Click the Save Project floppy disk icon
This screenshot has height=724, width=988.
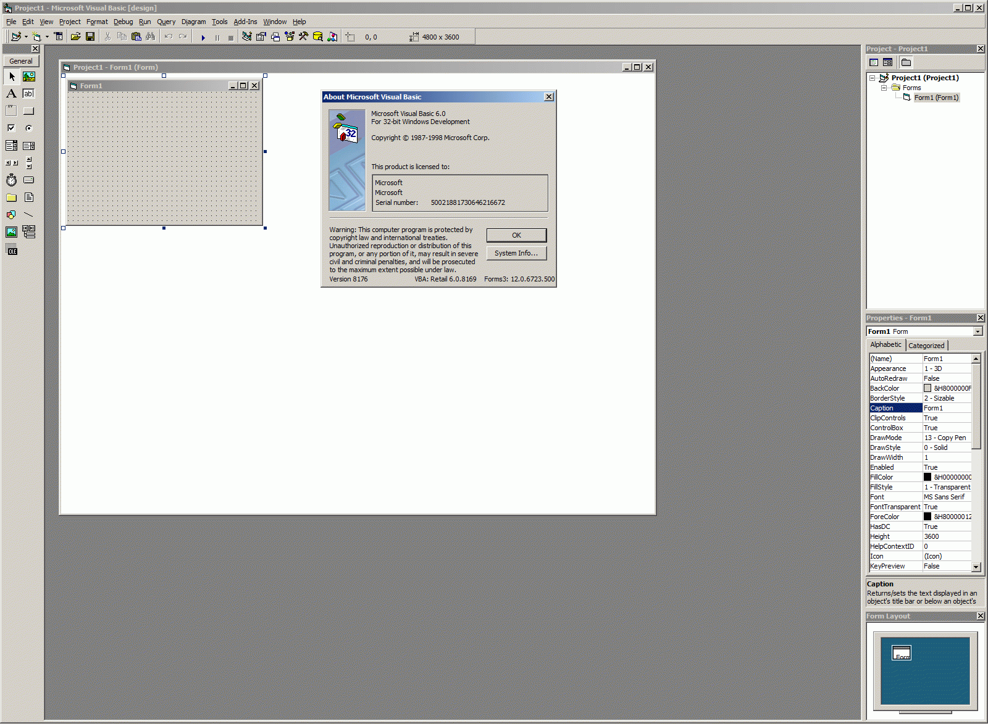pyautogui.click(x=90, y=37)
